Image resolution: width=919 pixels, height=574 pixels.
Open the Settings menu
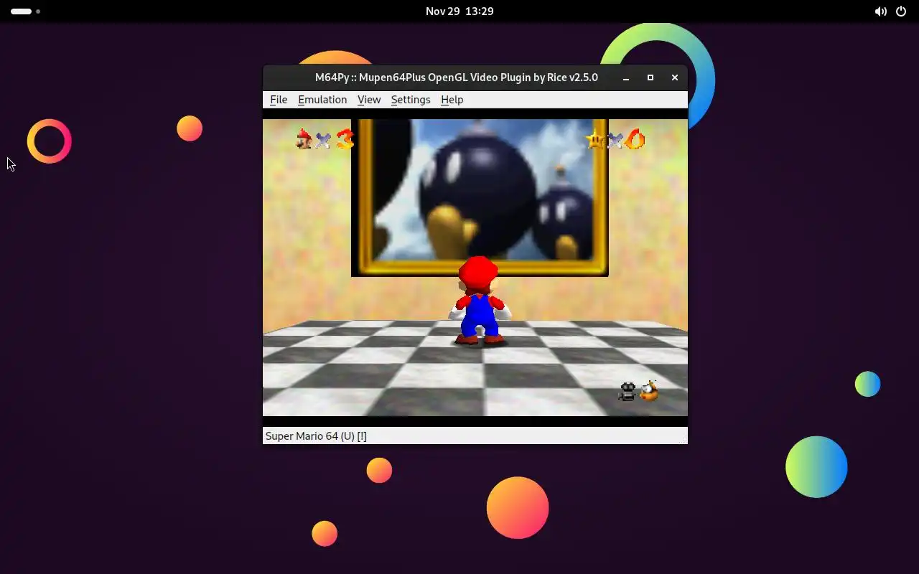pyautogui.click(x=411, y=100)
